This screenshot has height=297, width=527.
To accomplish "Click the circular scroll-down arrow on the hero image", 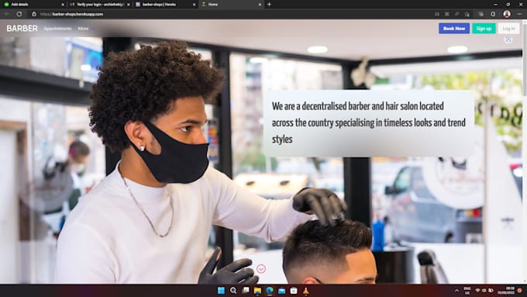I will coord(261,268).
